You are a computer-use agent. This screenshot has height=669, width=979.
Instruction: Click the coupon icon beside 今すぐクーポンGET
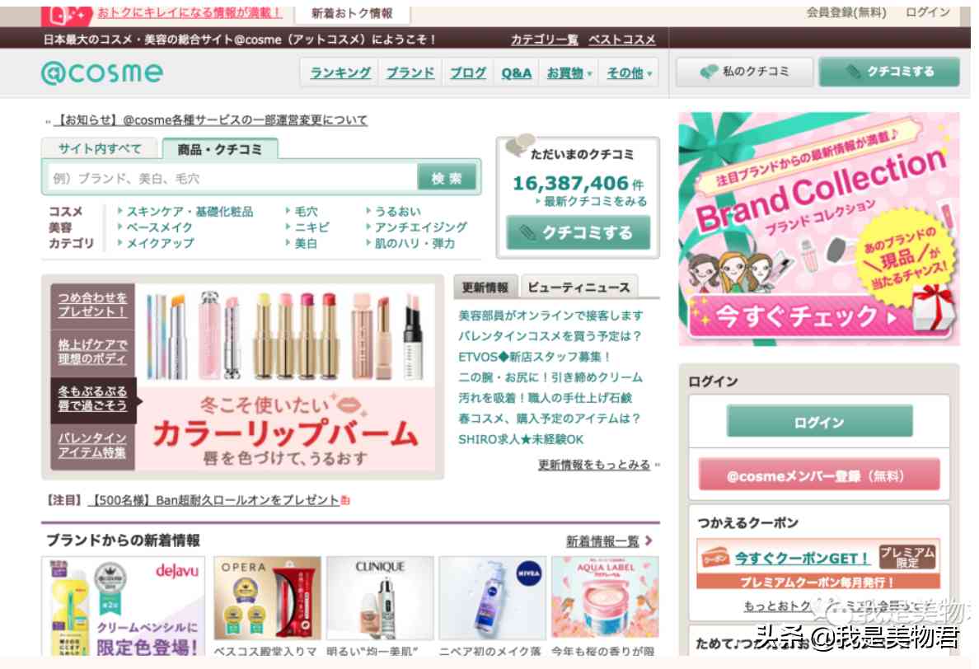(715, 557)
